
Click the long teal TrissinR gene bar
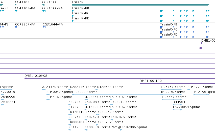[140, 5]
